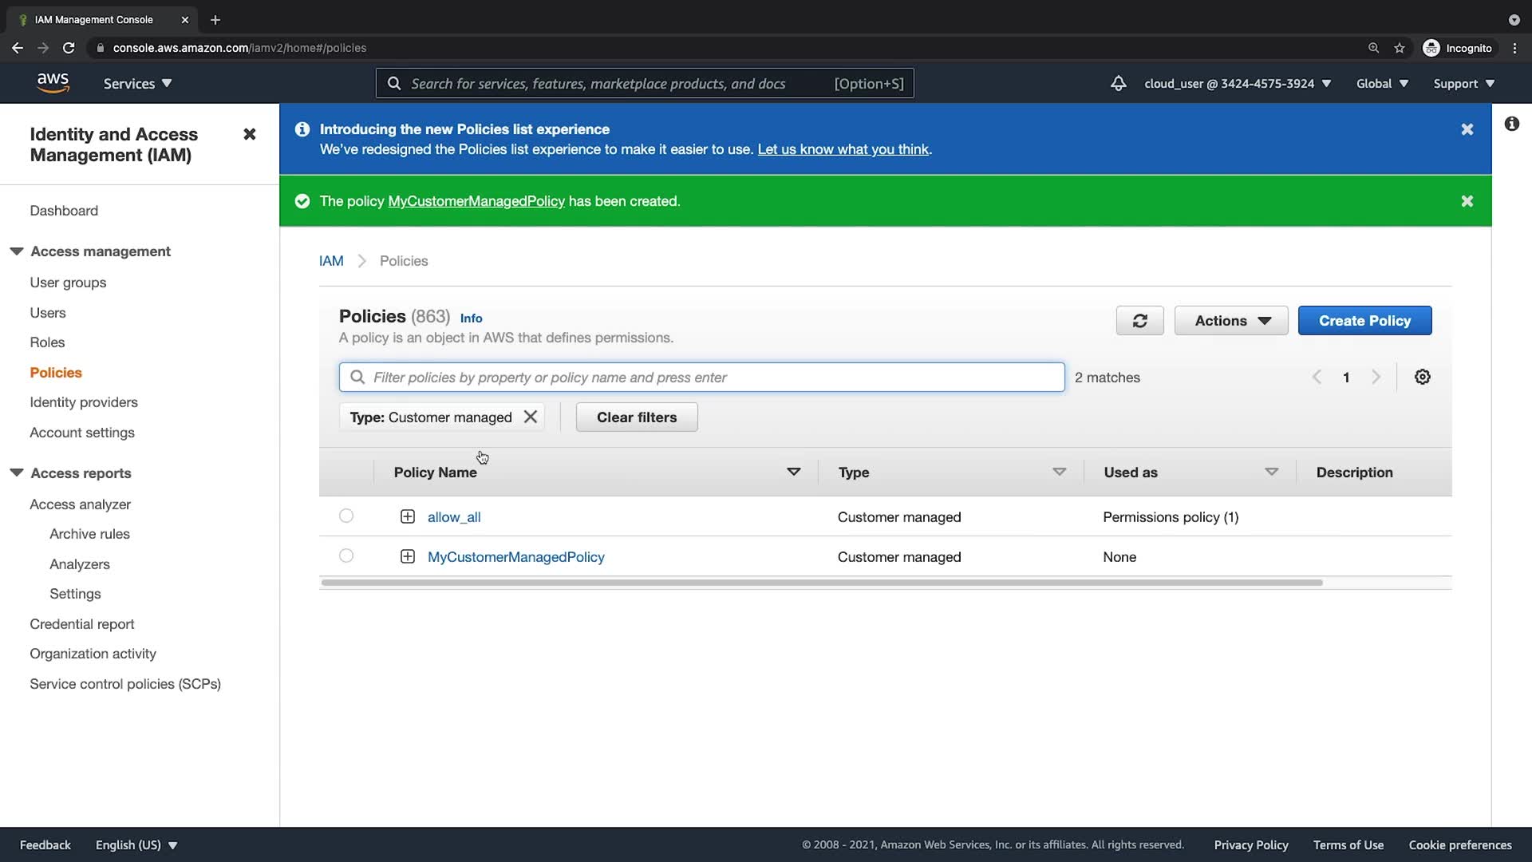Collapse the Access management section
This screenshot has height=862, width=1532.
(16, 251)
